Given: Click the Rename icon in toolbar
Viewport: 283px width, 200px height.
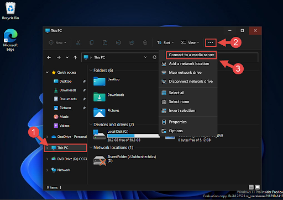Looking at the screenshot, I should tap(118, 42).
